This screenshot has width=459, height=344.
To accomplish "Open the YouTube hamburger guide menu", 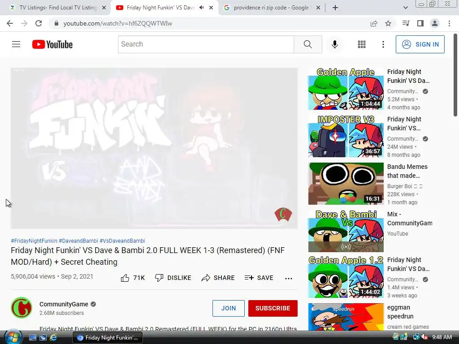I will (x=16, y=44).
